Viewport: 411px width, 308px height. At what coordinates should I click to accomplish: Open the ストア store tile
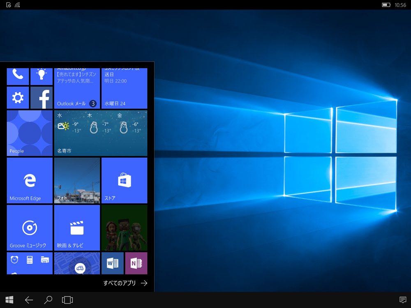124,180
